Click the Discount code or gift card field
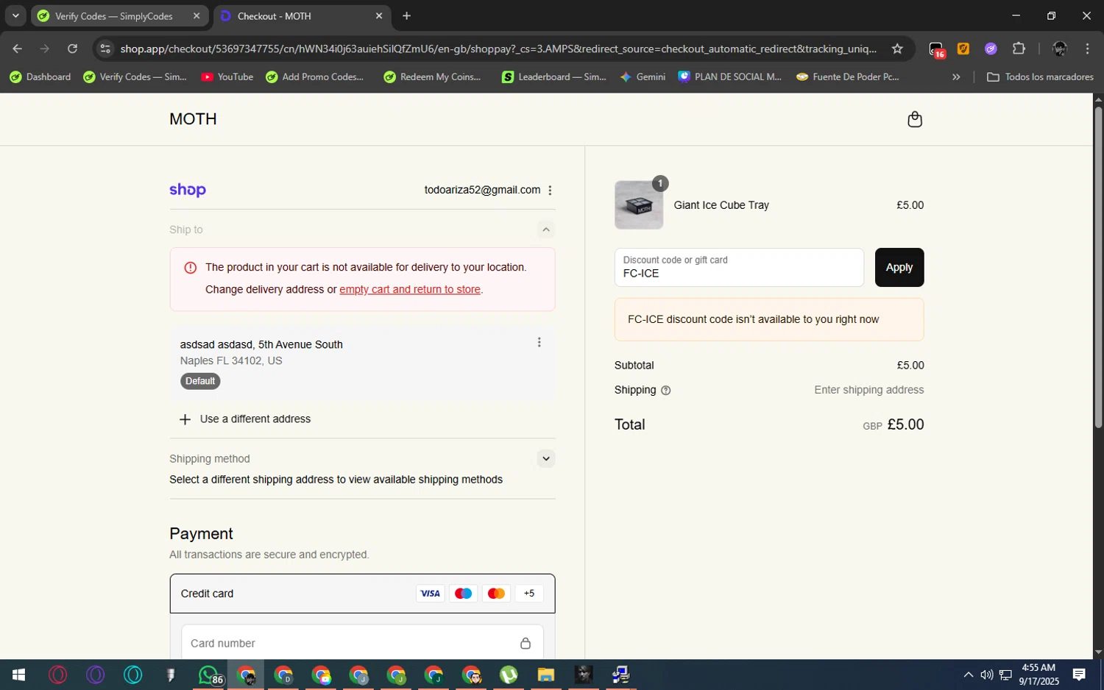The image size is (1104, 690). [x=739, y=267]
